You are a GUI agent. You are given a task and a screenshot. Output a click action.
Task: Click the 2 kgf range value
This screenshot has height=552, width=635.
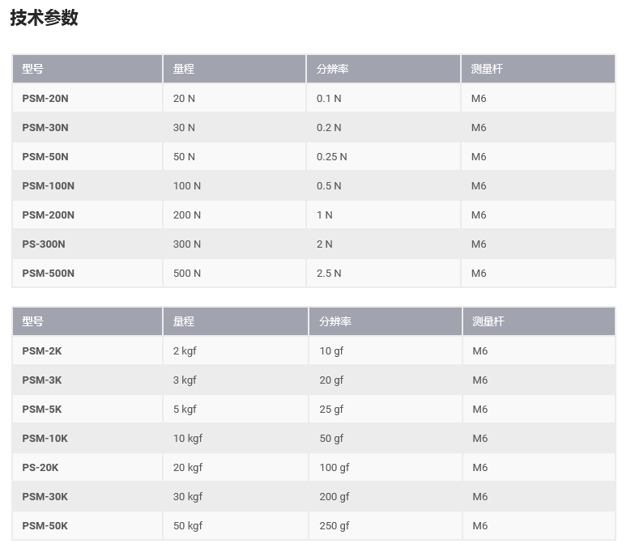point(185,351)
